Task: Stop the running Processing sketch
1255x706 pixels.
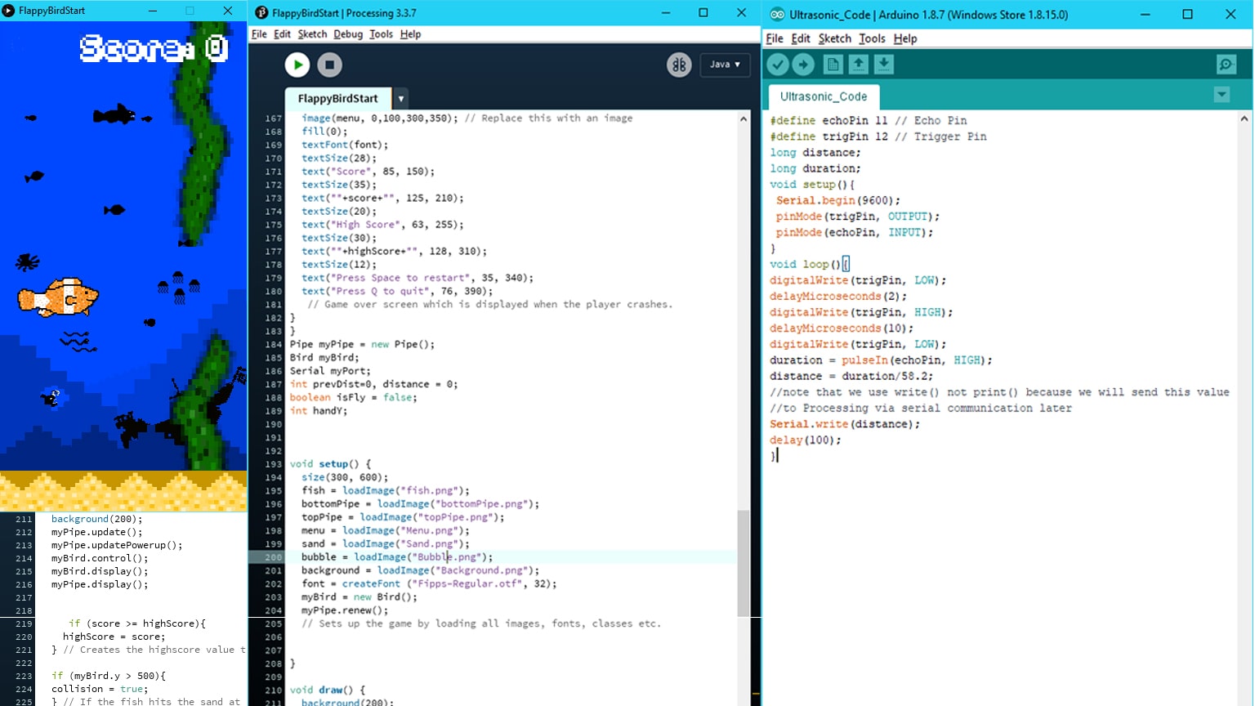Action: click(329, 65)
